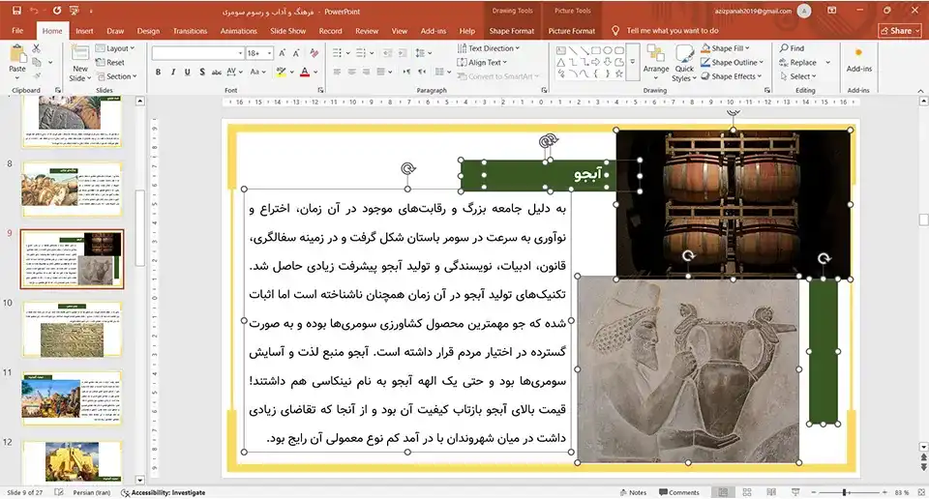Increase font size with the larger A
Viewport: 929px width, 499px height.
pos(282,52)
